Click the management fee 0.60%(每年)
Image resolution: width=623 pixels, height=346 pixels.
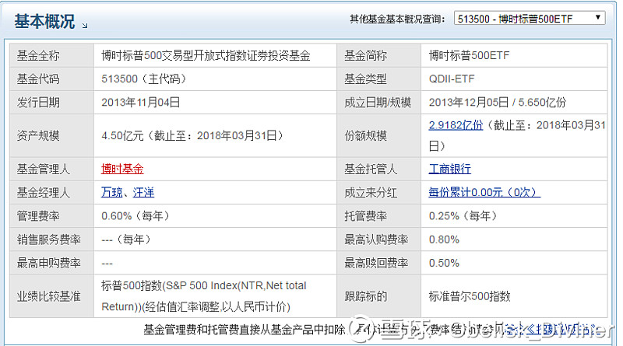point(136,216)
